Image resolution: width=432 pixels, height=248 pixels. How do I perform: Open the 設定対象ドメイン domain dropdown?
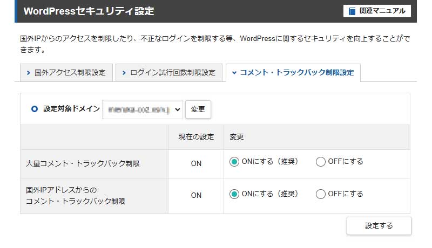pyautogui.click(x=143, y=109)
